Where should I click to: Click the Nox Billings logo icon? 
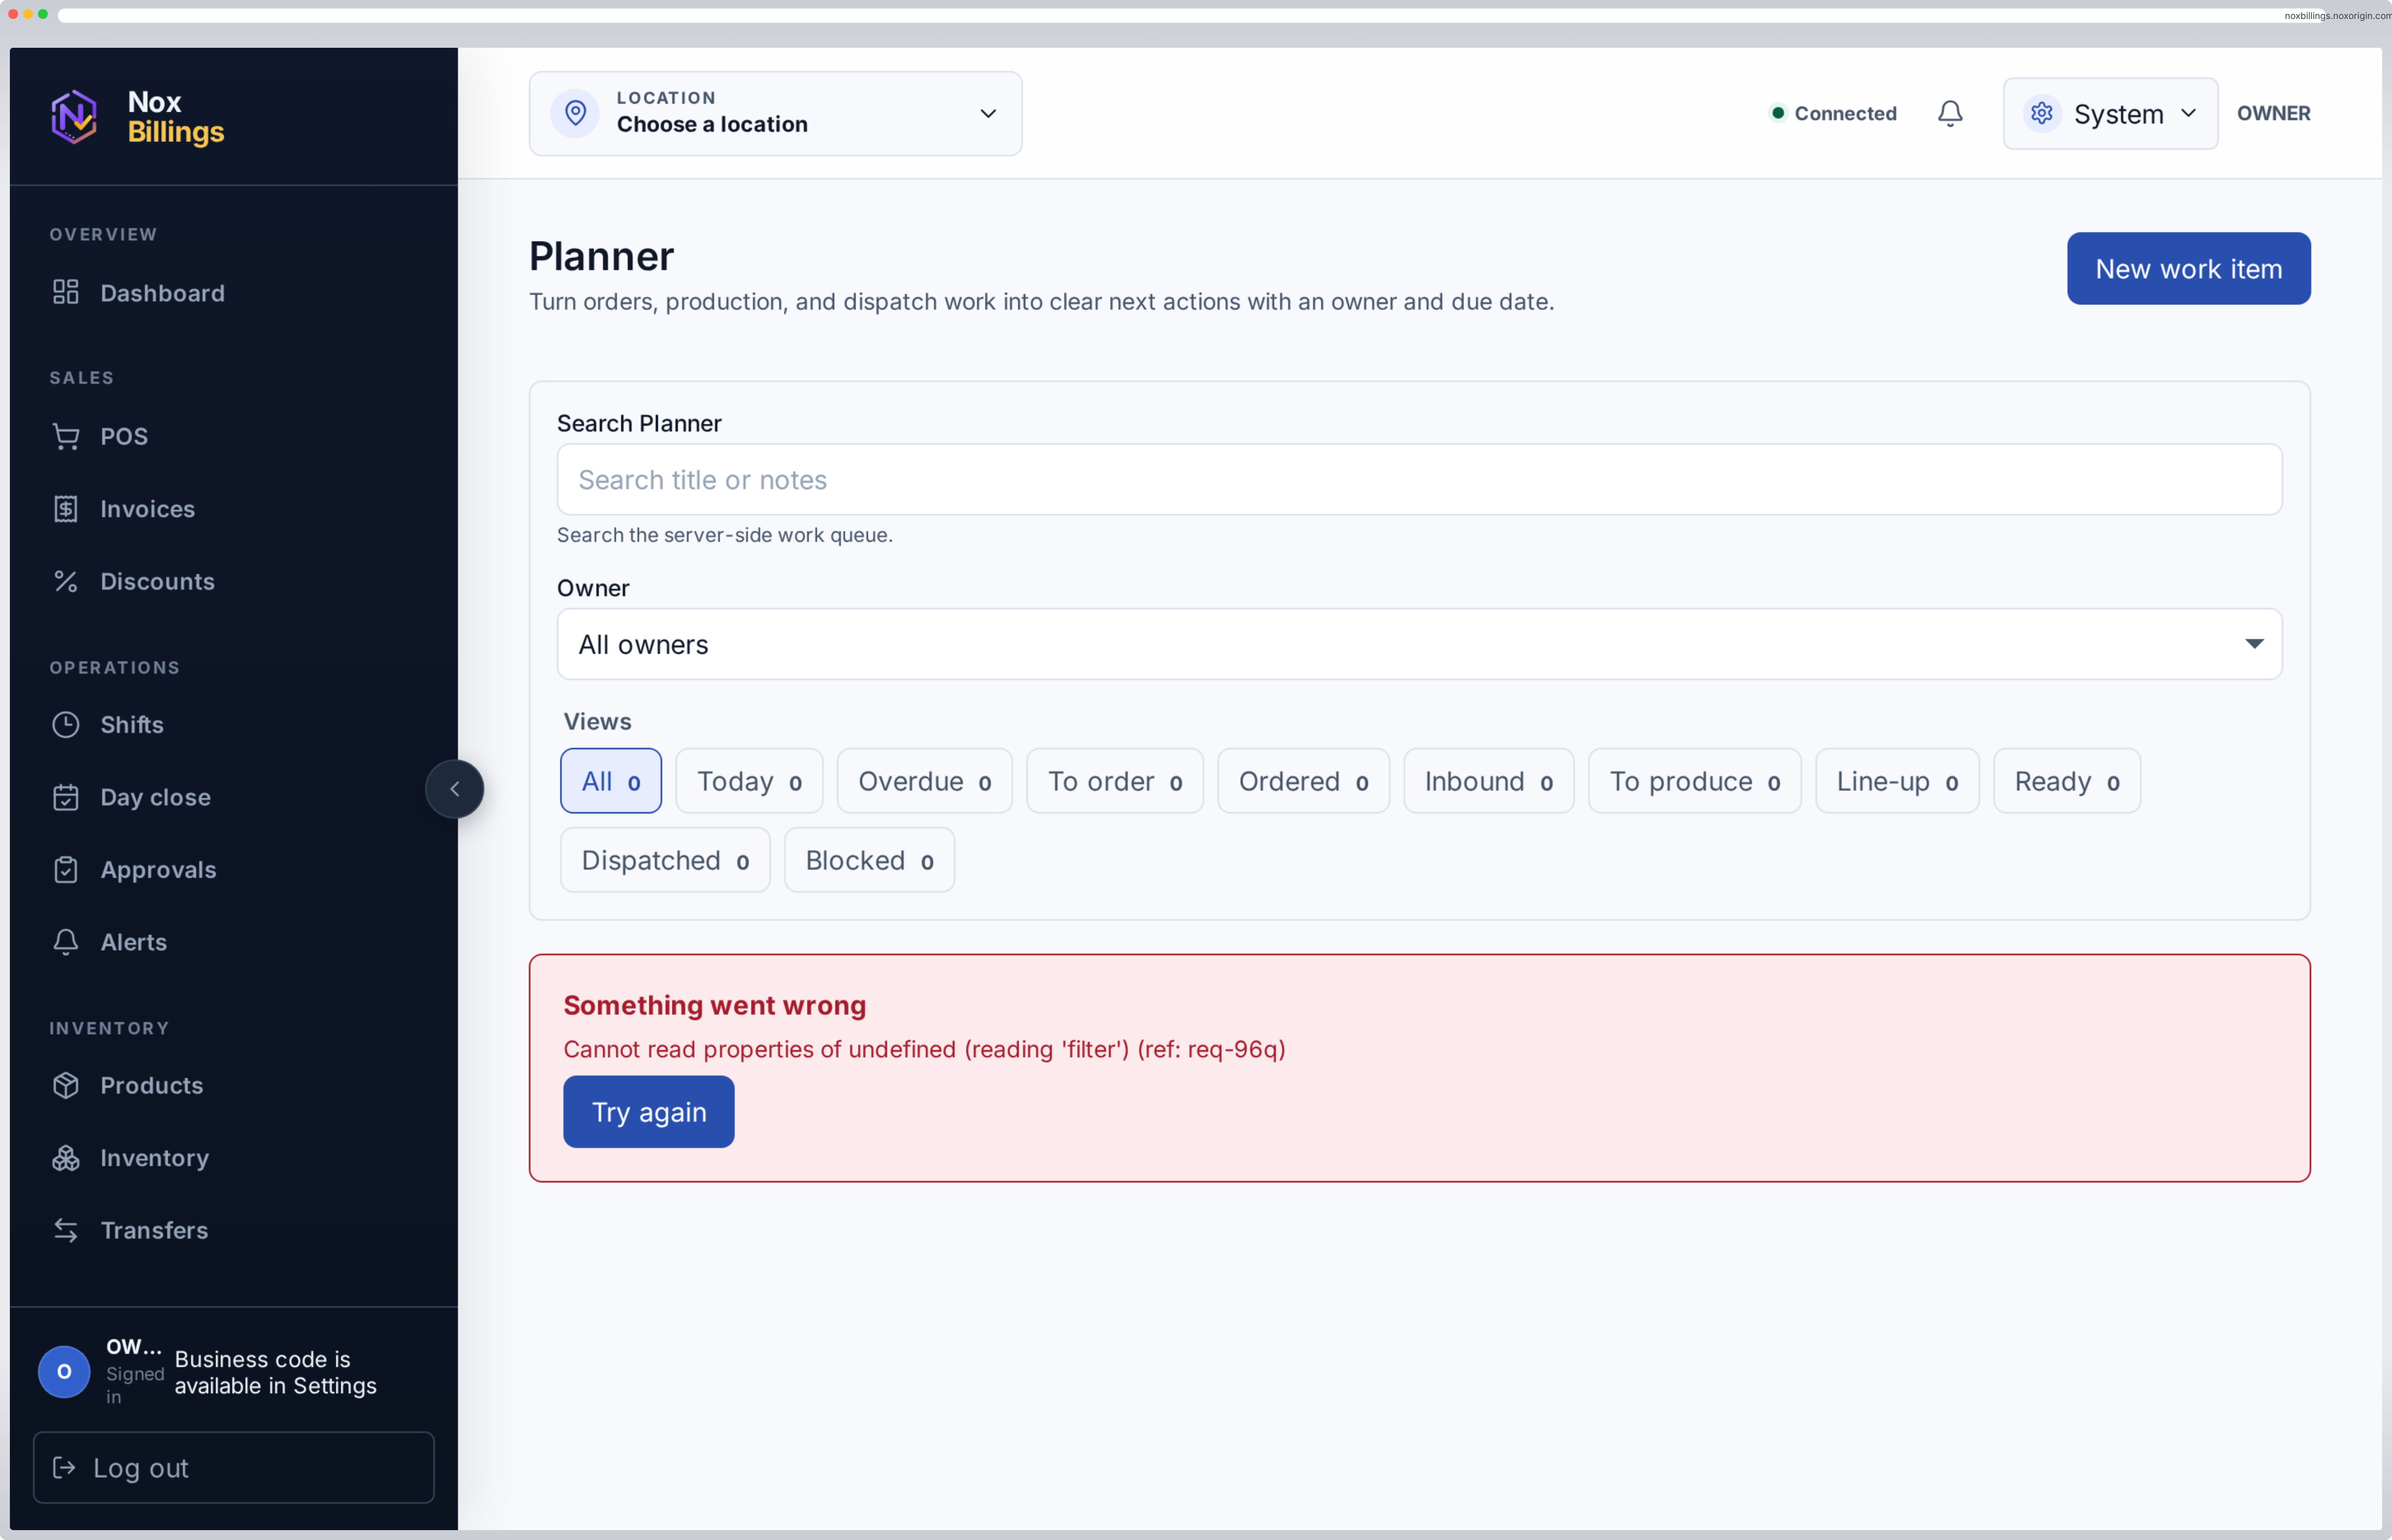click(74, 116)
